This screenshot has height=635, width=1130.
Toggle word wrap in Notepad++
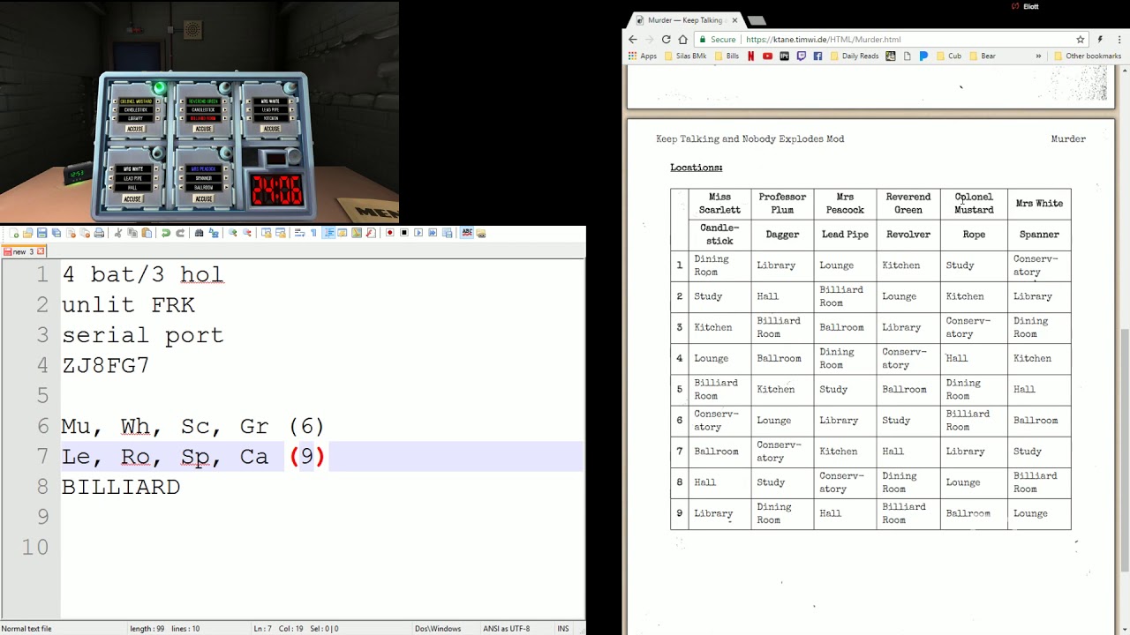[x=300, y=233]
